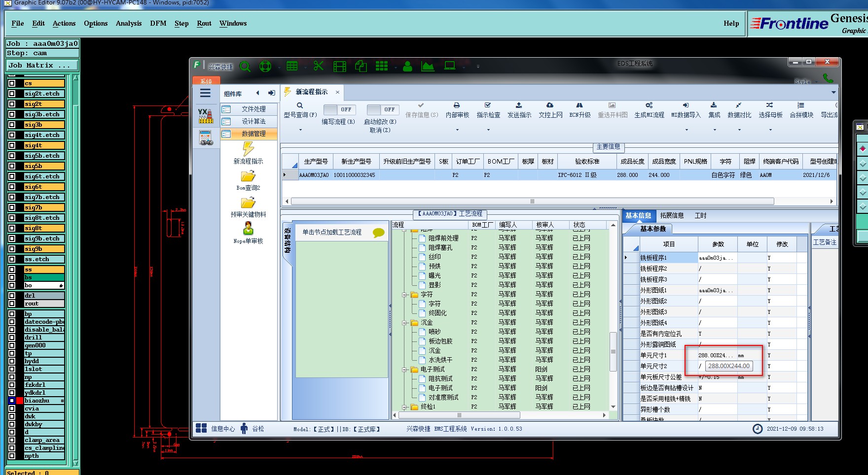Toggle visibility checkbox for npth layer
Viewport: 868px width, 475px height.
point(12,456)
